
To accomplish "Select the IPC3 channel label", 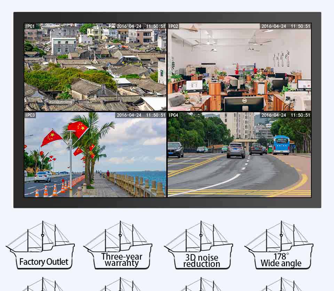I will coord(30,115).
